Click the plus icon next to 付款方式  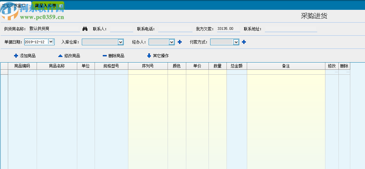[244, 42]
